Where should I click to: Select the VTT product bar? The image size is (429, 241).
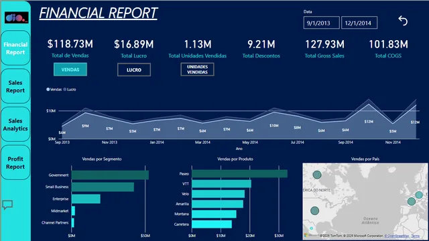(222, 184)
